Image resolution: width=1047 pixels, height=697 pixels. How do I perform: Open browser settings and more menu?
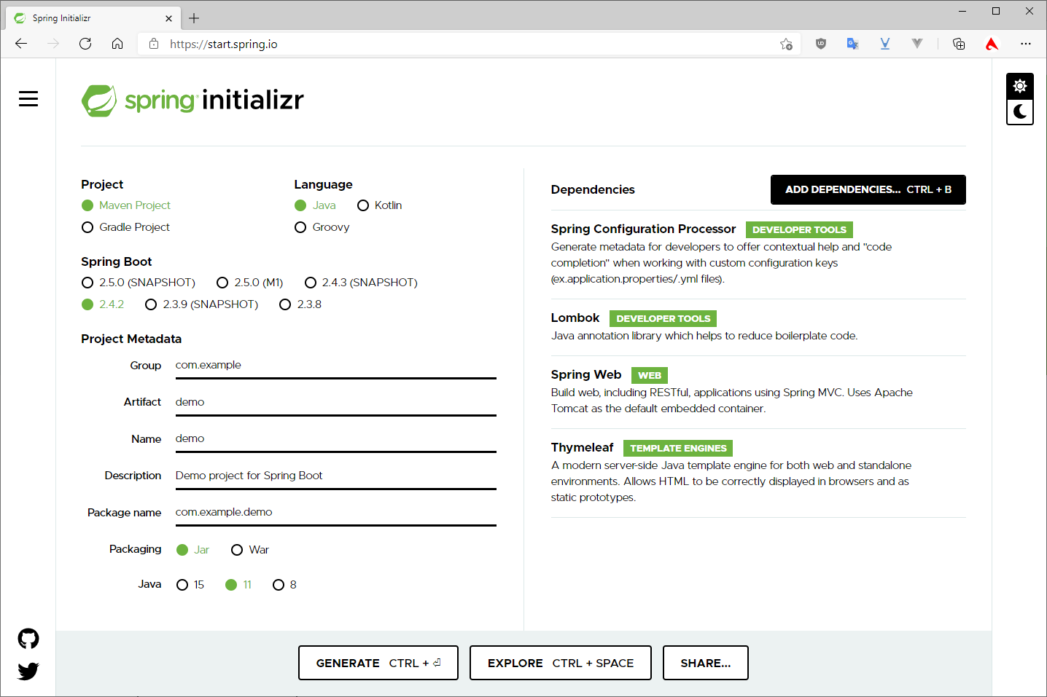click(1026, 44)
